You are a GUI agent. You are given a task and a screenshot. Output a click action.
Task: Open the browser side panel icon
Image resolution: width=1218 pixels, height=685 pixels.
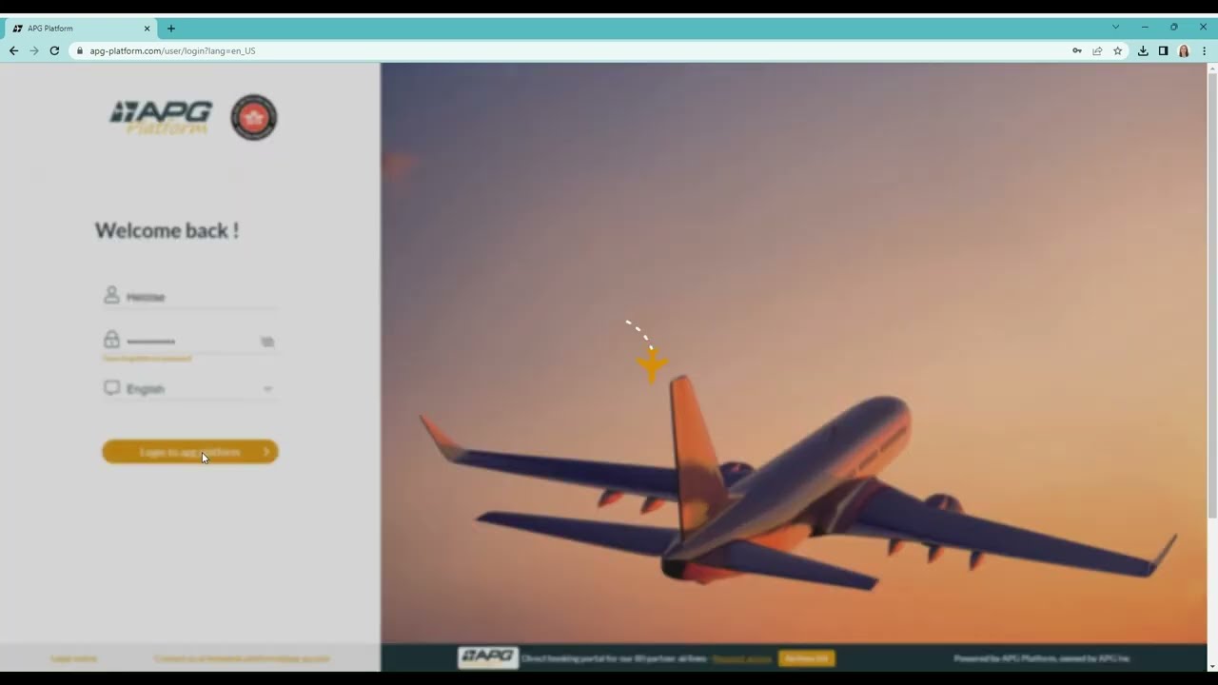(x=1163, y=50)
